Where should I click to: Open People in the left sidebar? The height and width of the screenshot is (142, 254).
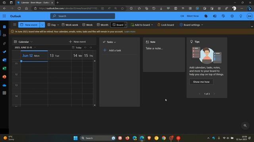(x=4, y=35)
